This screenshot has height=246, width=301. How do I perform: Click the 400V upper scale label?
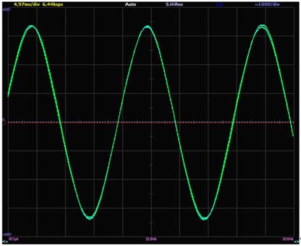(6, 10)
